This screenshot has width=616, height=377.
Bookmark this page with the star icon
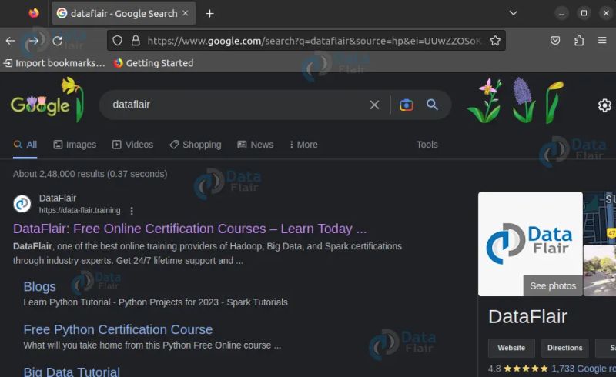click(495, 41)
